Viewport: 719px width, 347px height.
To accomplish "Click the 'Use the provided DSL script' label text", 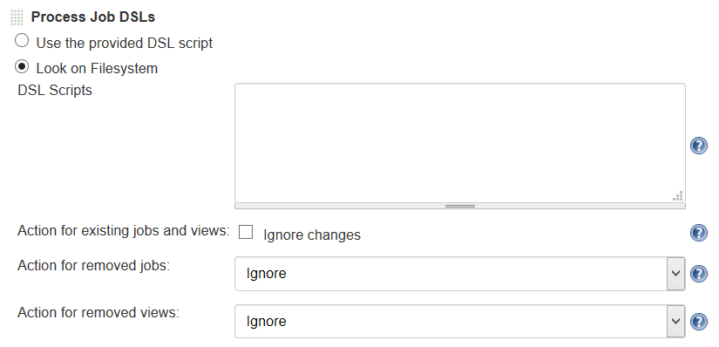I will (x=125, y=43).
